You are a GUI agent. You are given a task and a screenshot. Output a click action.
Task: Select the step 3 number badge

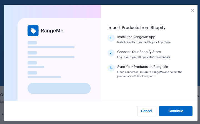[111, 68]
